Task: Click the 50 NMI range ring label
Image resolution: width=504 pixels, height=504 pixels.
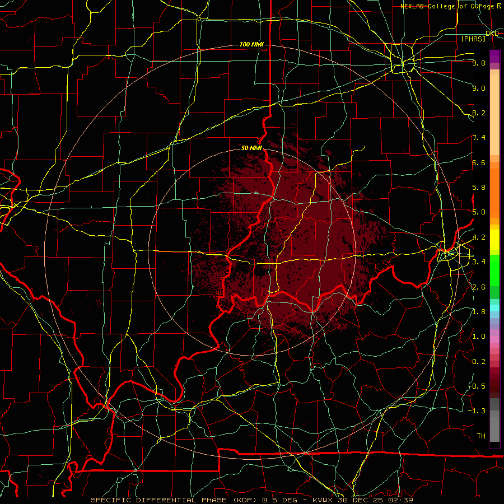Action: coord(251,148)
